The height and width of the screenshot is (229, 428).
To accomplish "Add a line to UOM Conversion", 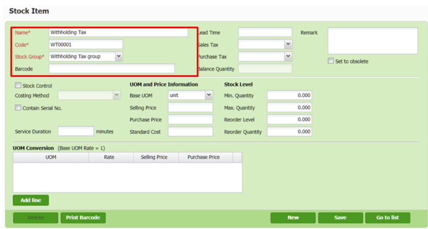I will [x=31, y=200].
